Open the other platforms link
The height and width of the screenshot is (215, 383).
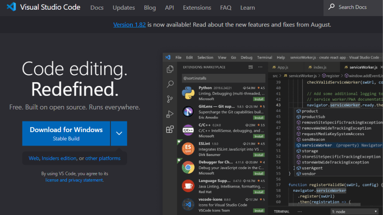(103, 158)
